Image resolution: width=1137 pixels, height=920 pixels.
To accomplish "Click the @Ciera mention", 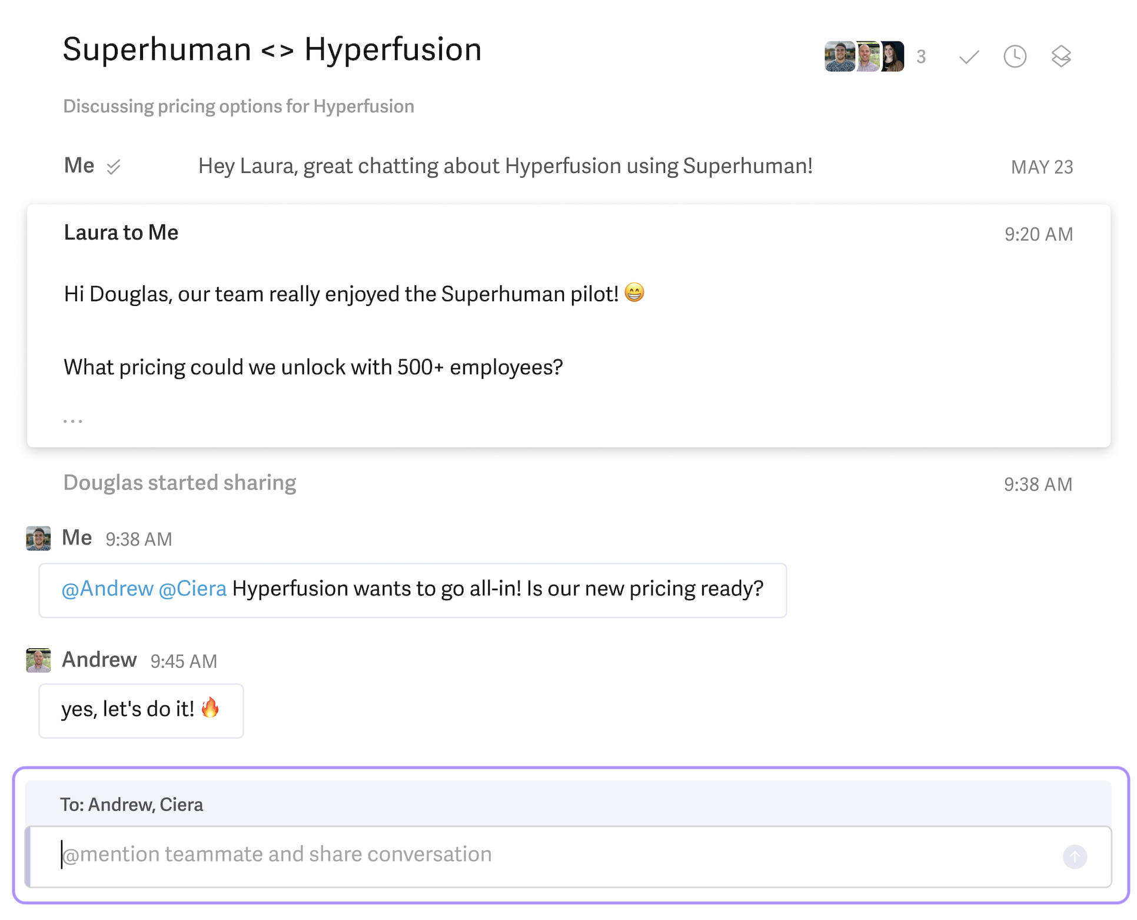I will point(193,589).
